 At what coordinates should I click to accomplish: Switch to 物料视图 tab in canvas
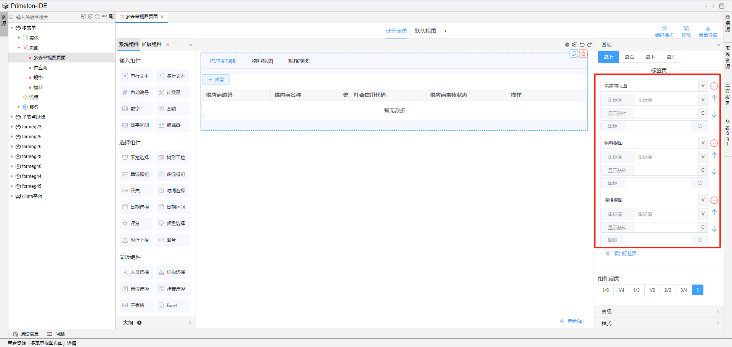(262, 61)
